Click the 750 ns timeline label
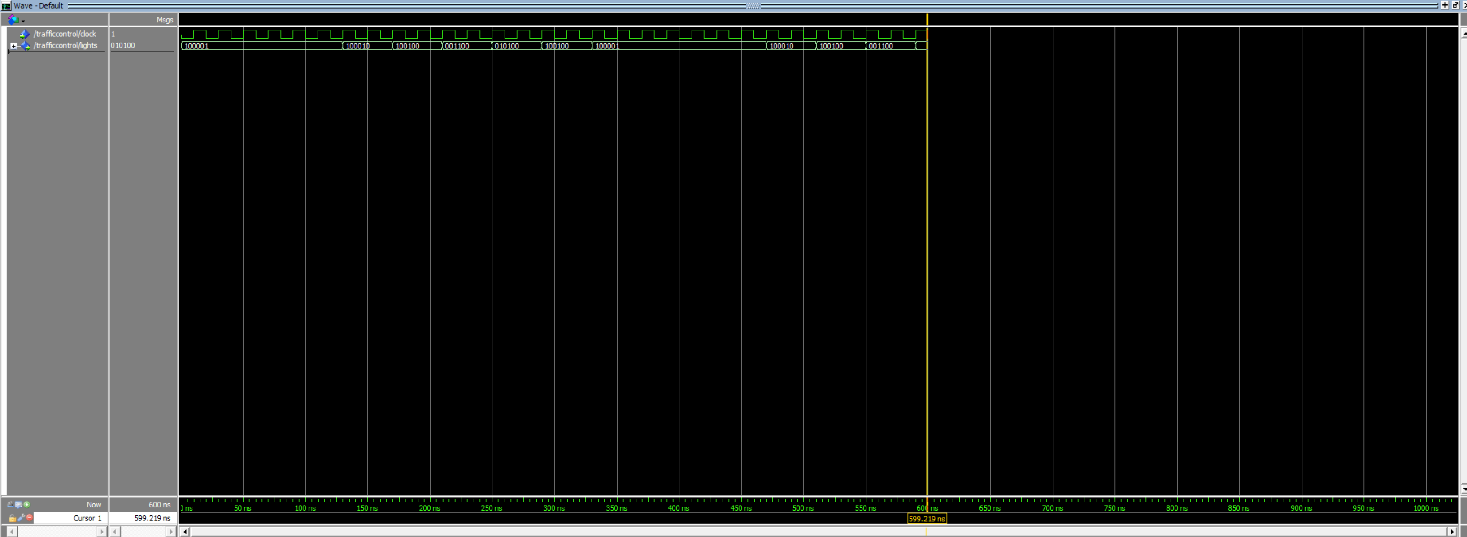Screen dimensions: 1467x537 (1114, 508)
